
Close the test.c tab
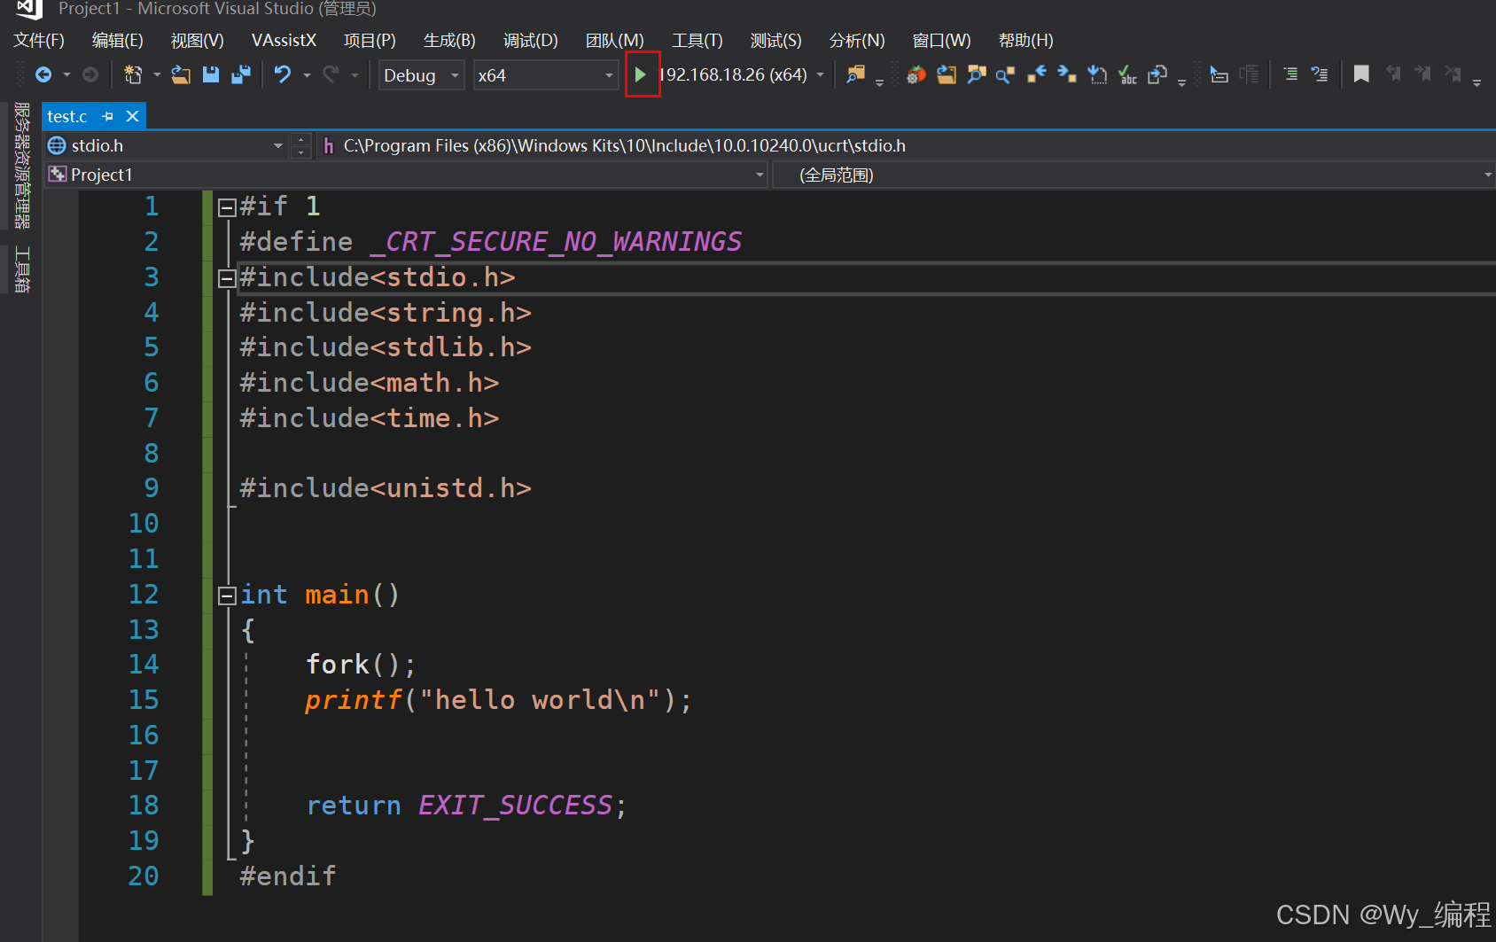(132, 116)
